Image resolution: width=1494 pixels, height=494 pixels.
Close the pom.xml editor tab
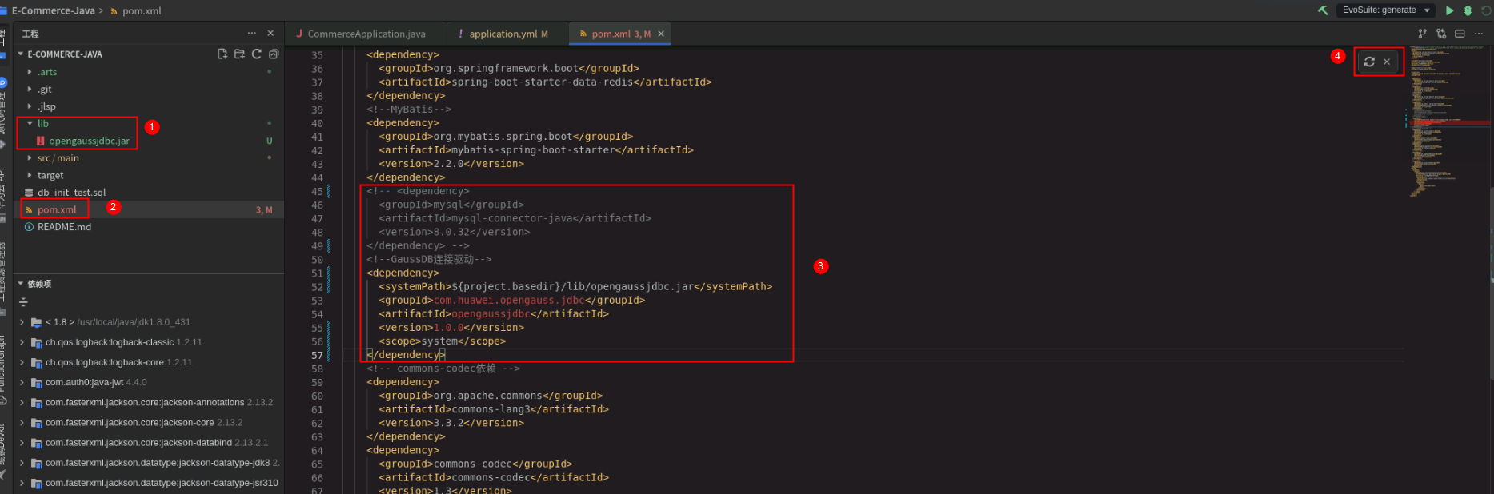(x=661, y=34)
